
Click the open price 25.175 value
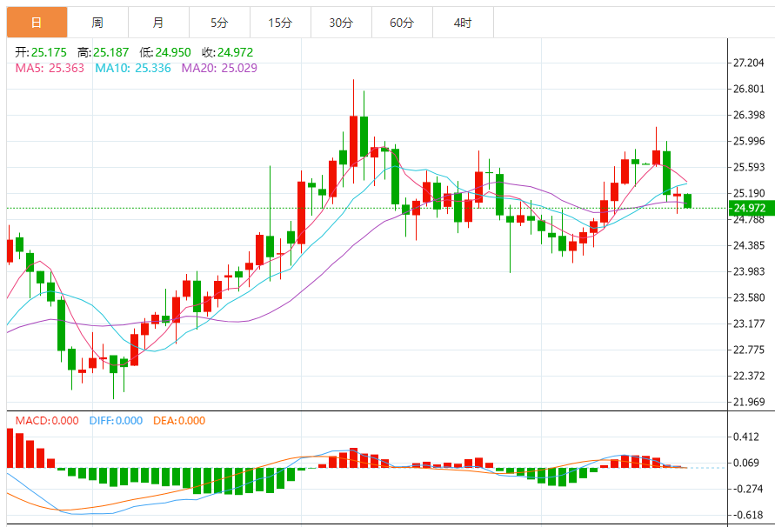tap(49, 52)
